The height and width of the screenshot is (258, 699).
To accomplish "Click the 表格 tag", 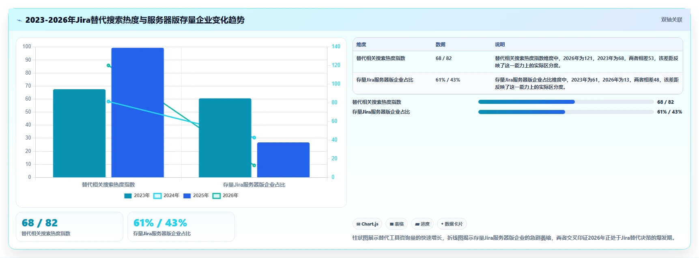I will pos(396,224).
